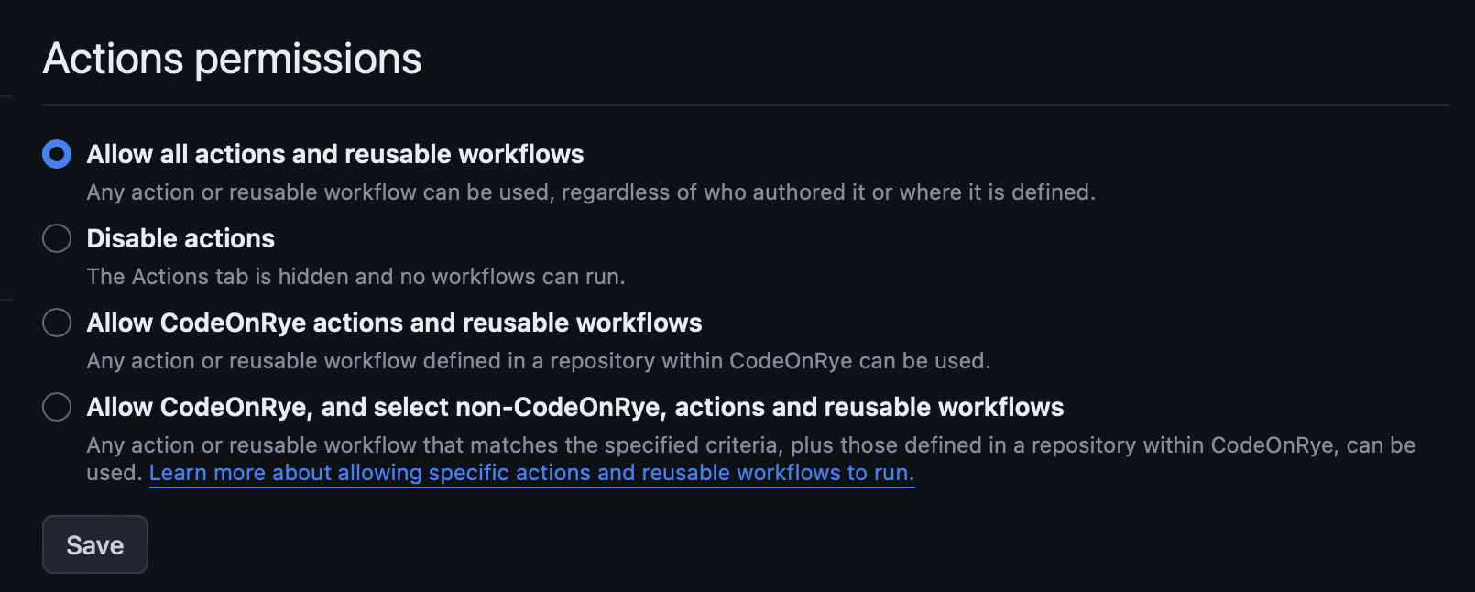Screen dimensions: 1475x592
Task: Click the Allow all actions label text
Action: click(334, 154)
